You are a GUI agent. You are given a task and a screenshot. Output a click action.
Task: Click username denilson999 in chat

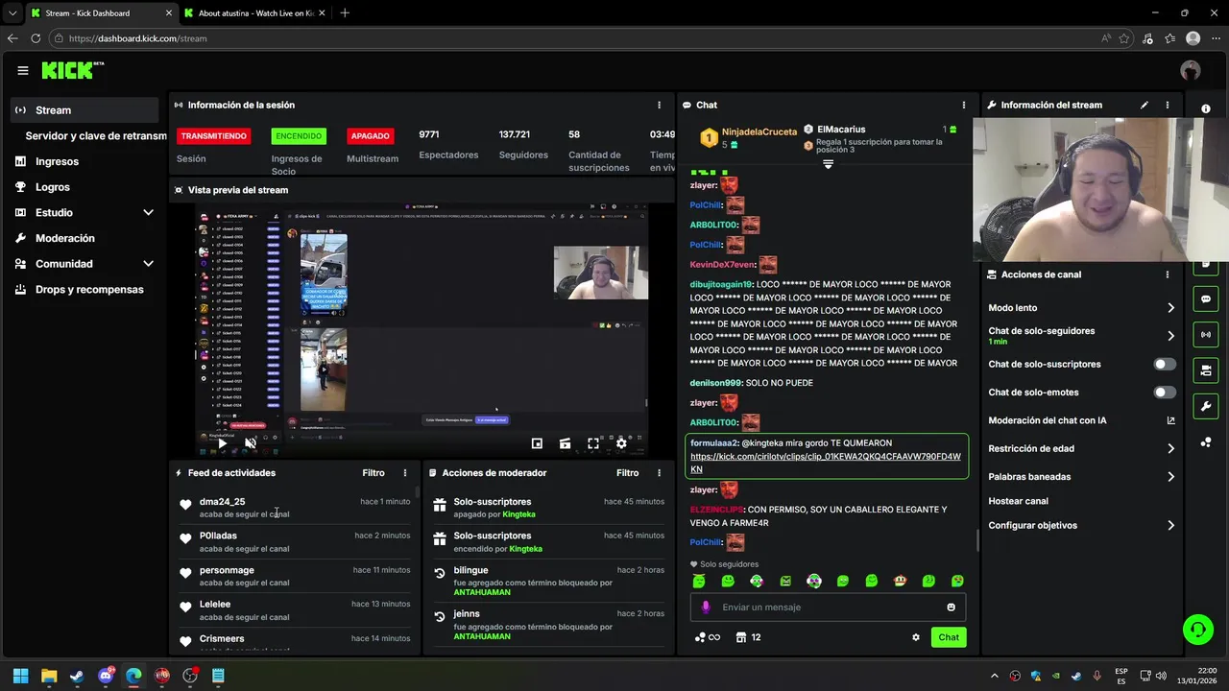point(715,383)
